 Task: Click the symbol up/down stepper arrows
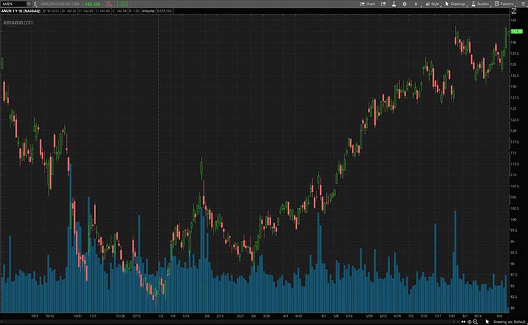[35, 3]
